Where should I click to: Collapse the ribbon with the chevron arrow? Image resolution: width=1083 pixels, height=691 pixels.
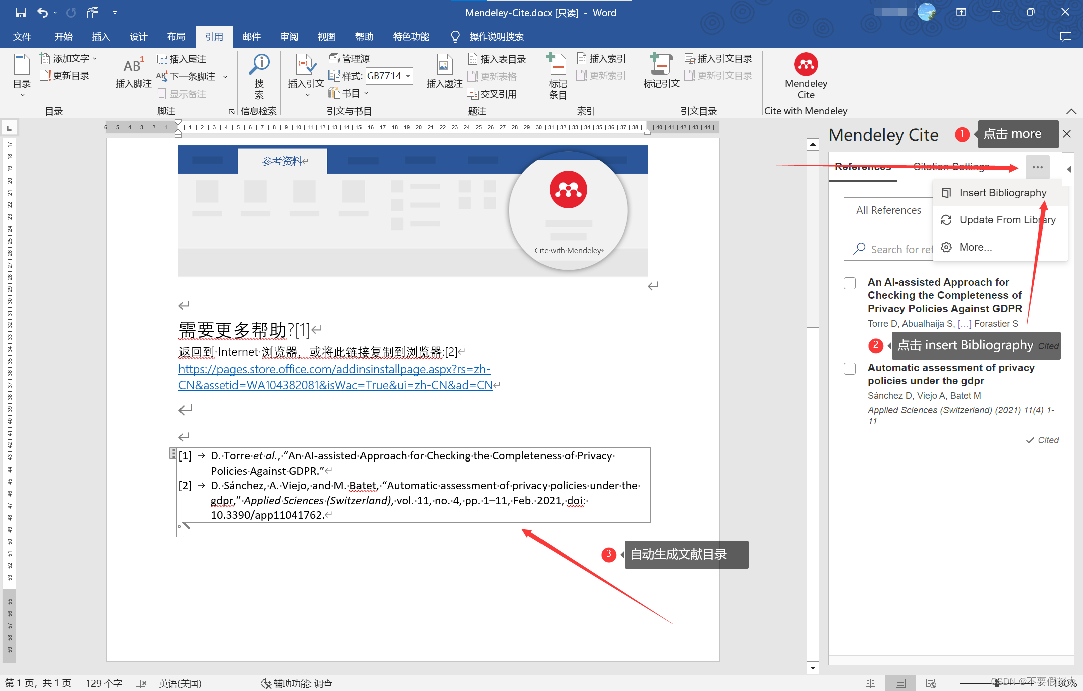point(1071,111)
